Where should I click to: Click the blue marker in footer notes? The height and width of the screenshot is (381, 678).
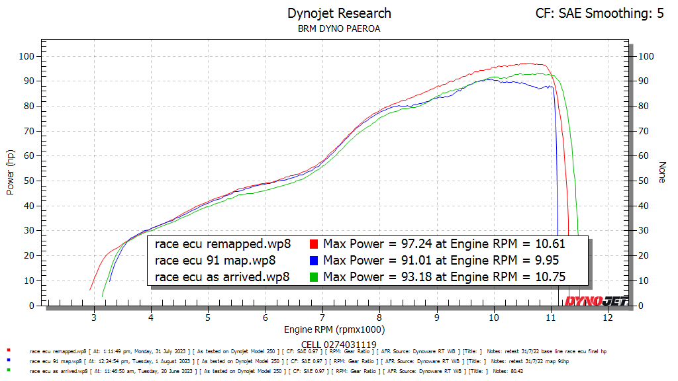click(9, 360)
